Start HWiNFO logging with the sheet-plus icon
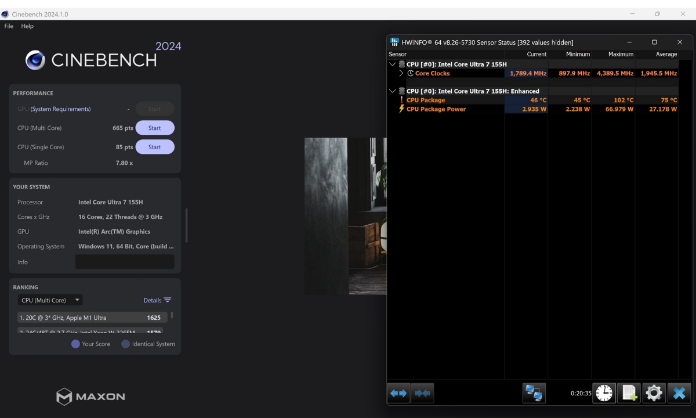This screenshot has width=696, height=418. point(629,393)
